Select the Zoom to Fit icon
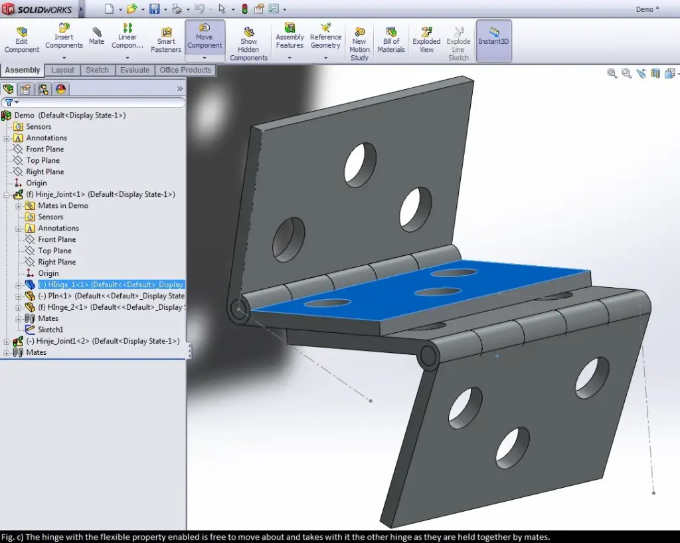Image resolution: width=680 pixels, height=543 pixels. pyautogui.click(x=612, y=74)
